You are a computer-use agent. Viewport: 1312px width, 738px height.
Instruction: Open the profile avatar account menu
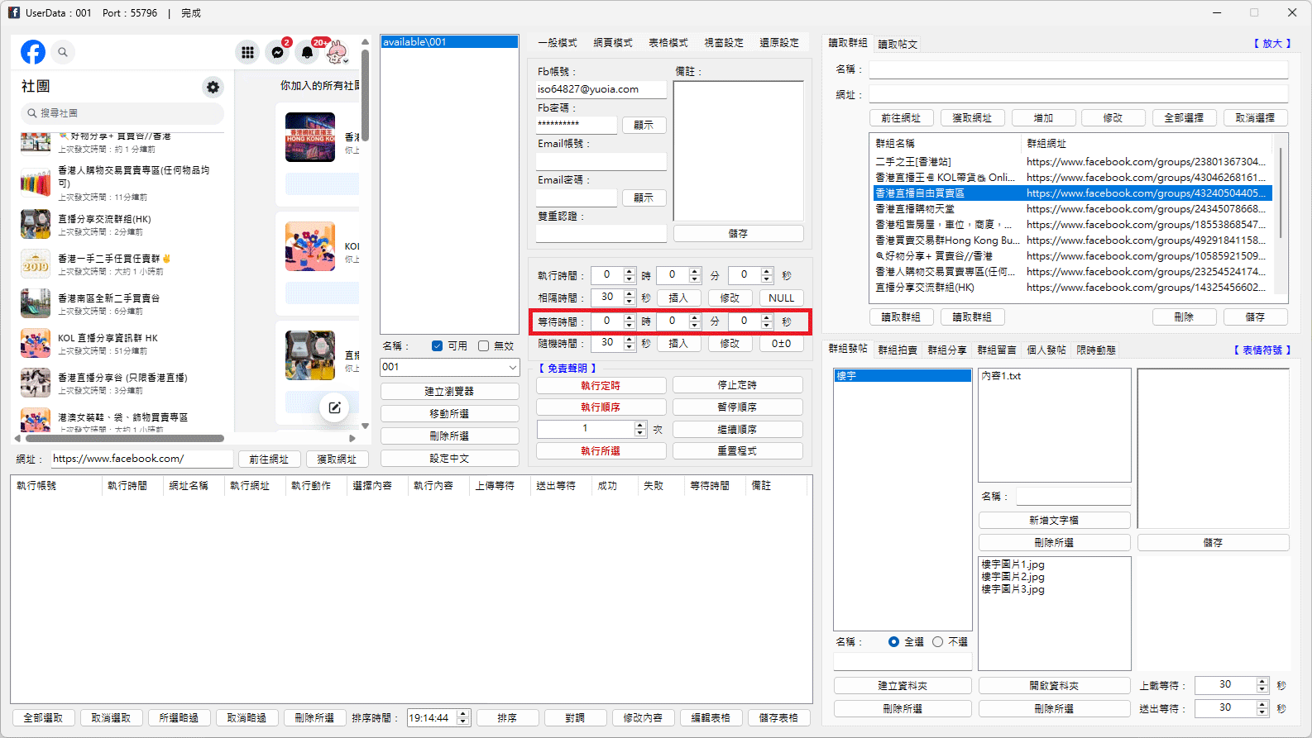pyautogui.click(x=337, y=52)
